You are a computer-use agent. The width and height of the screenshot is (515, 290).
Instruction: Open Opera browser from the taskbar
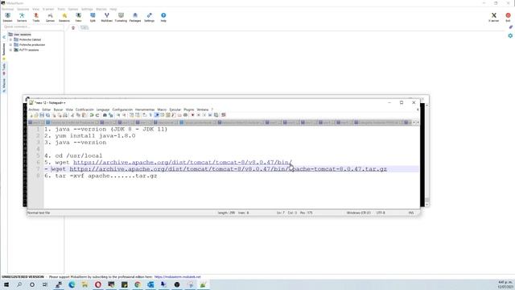click(98, 284)
